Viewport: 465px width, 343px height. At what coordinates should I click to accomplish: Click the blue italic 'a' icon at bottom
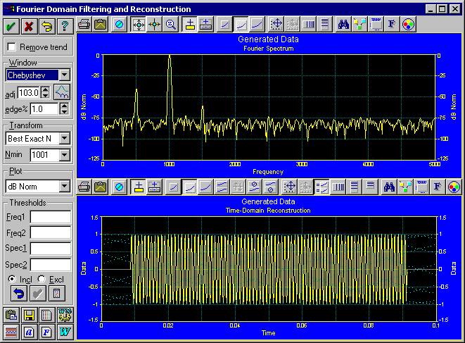tap(29, 332)
